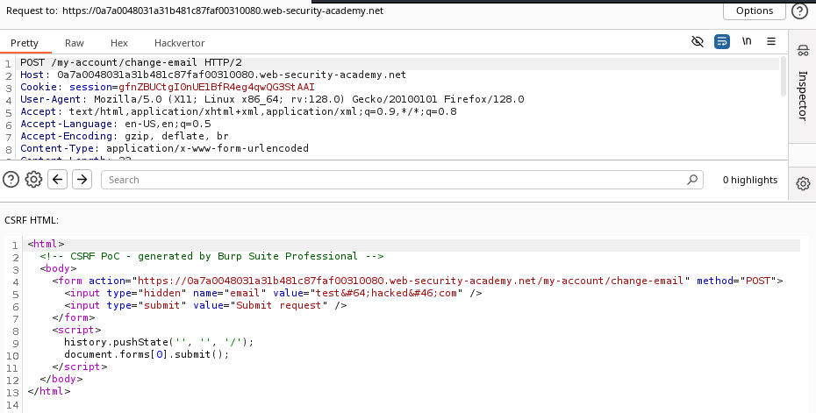Open the Options button

[x=754, y=11]
